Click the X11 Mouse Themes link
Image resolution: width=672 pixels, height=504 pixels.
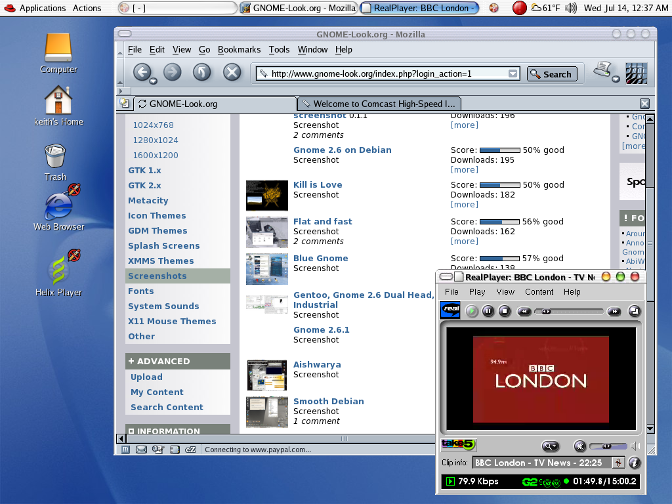pos(172,321)
